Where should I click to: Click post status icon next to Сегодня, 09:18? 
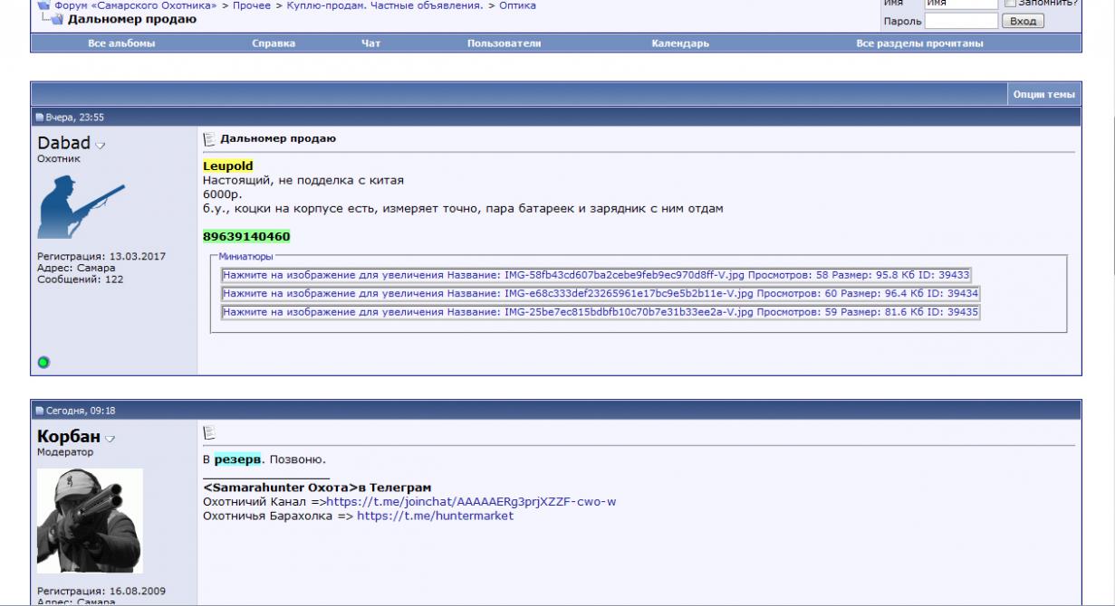[39, 411]
